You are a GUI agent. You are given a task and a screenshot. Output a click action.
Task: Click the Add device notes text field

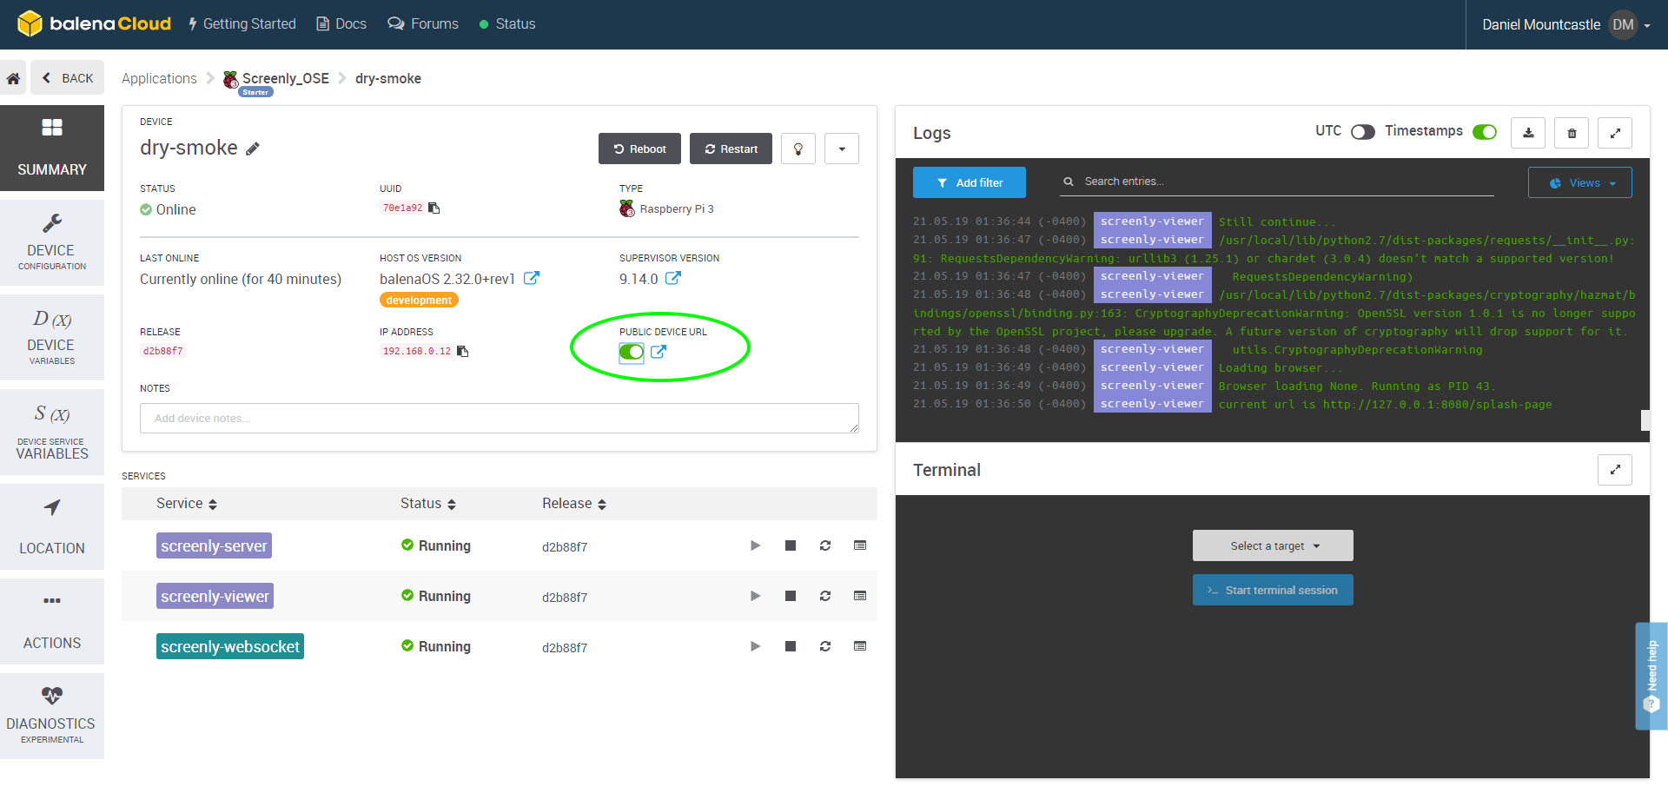pos(499,418)
